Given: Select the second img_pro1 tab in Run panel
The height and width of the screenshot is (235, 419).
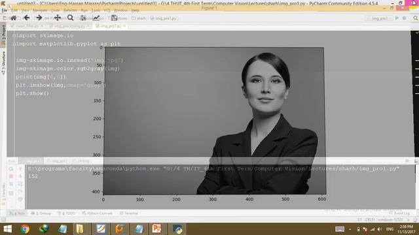Looking at the screenshot, I should 57,161.
